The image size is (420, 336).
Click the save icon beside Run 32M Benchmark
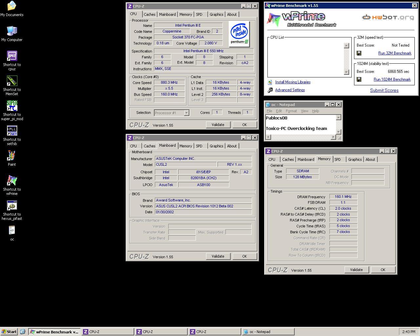click(x=359, y=53)
